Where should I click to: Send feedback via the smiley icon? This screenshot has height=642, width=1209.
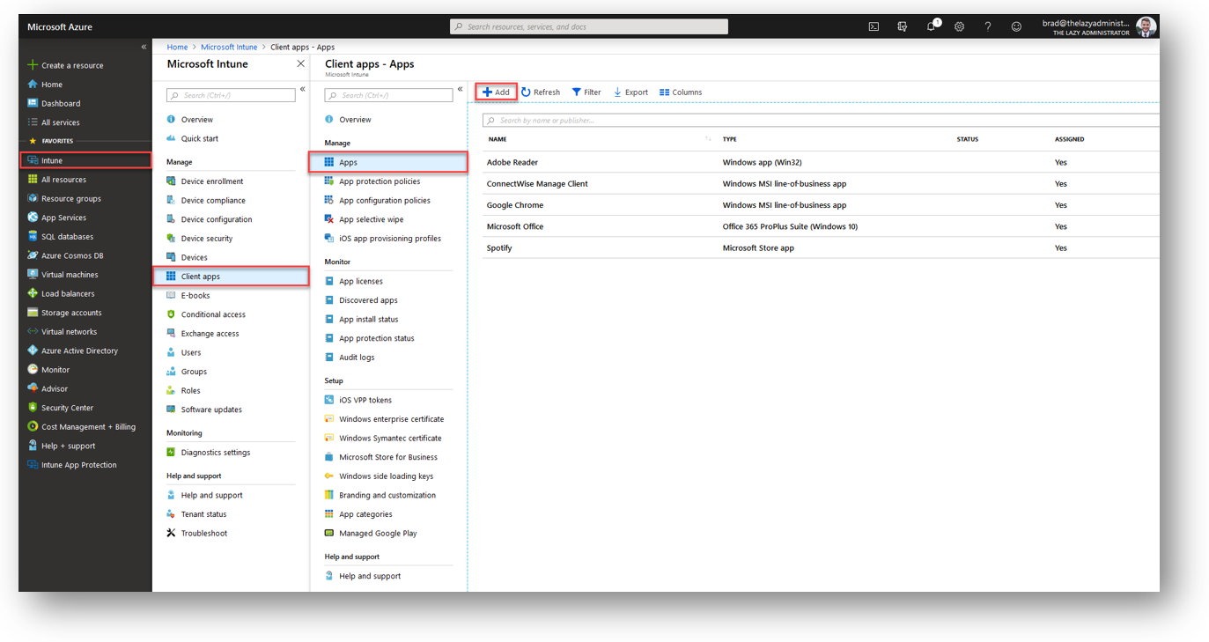point(1016,26)
